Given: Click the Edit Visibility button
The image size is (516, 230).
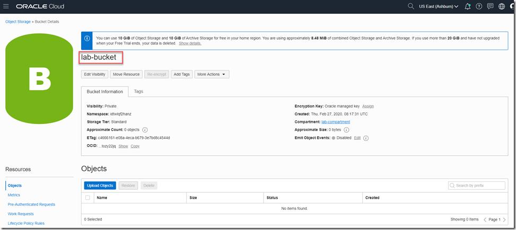Looking at the screenshot, I should (x=94, y=74).
